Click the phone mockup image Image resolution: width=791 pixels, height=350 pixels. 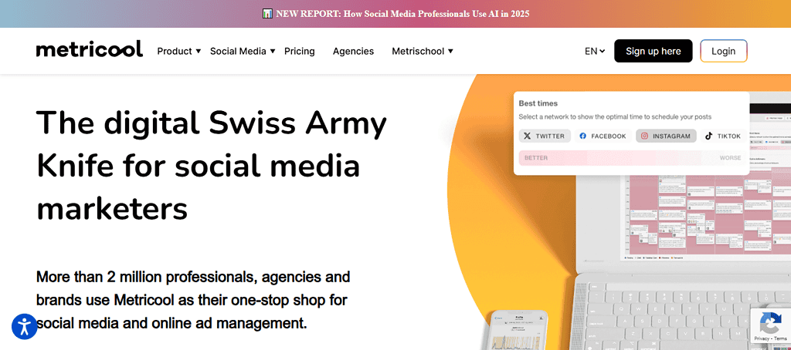point(518,330)
